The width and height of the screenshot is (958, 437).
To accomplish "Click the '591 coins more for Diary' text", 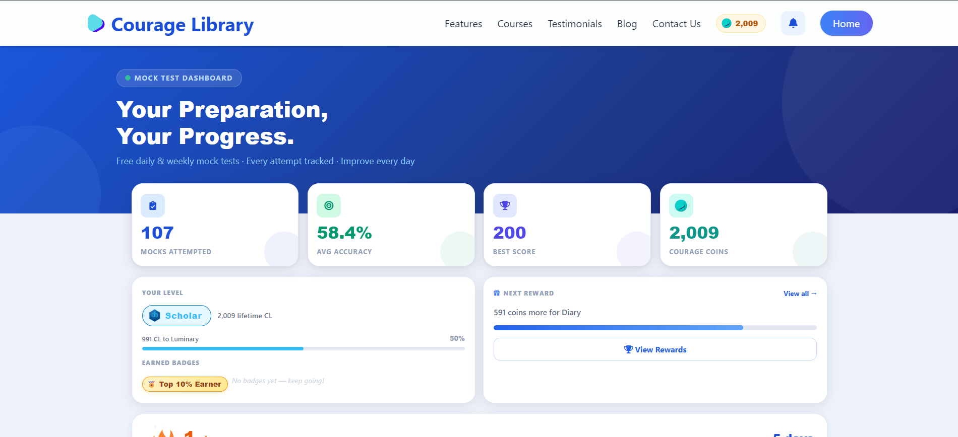I will [x=537, y=312].
